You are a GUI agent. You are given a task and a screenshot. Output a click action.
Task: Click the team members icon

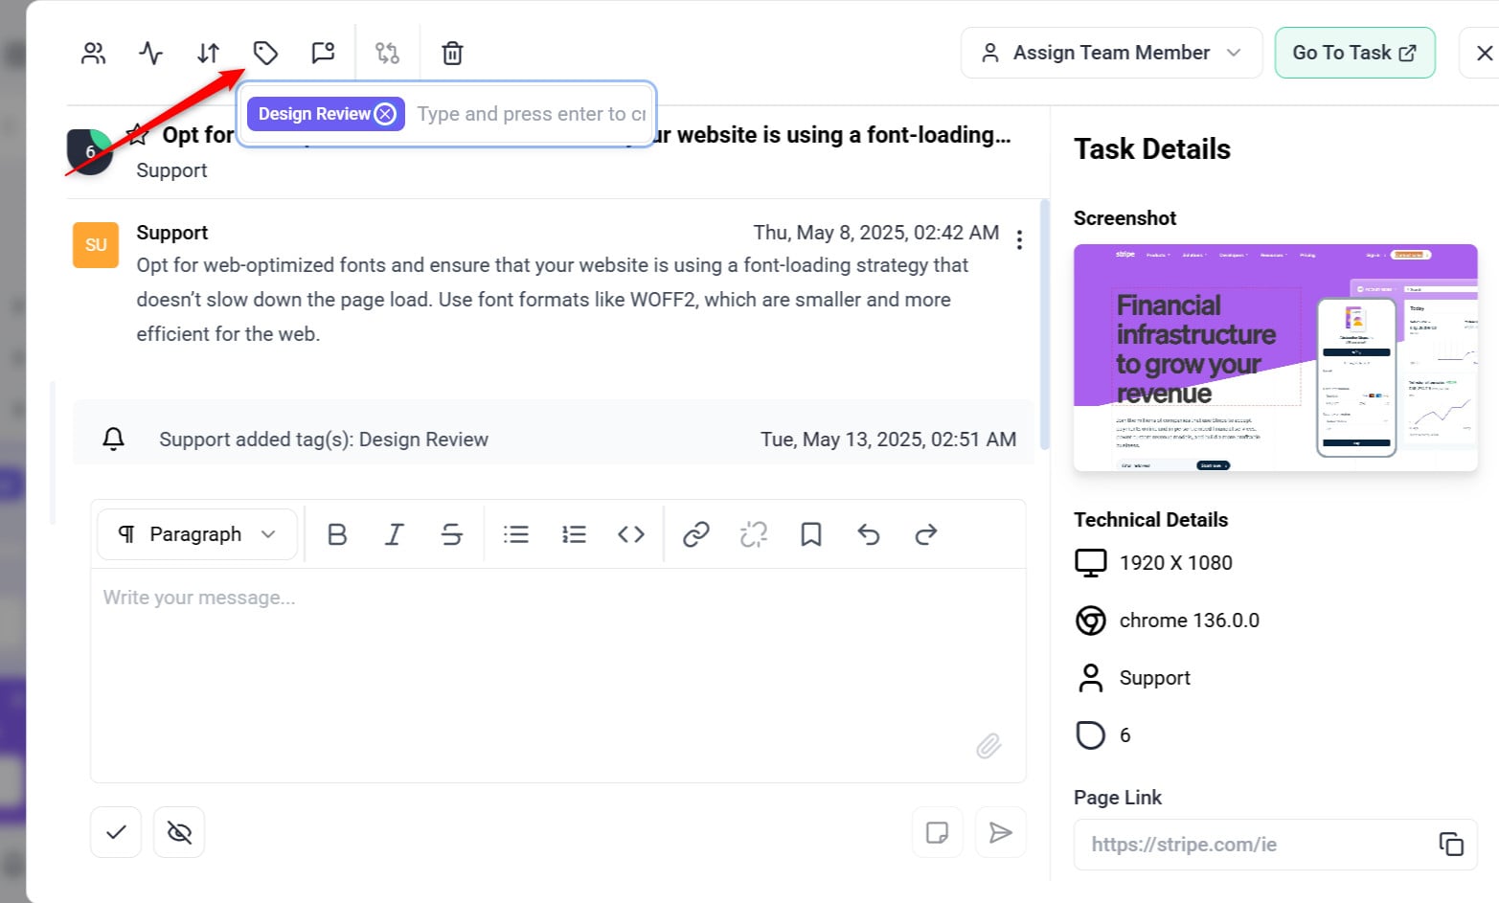[x=93, y=53]
